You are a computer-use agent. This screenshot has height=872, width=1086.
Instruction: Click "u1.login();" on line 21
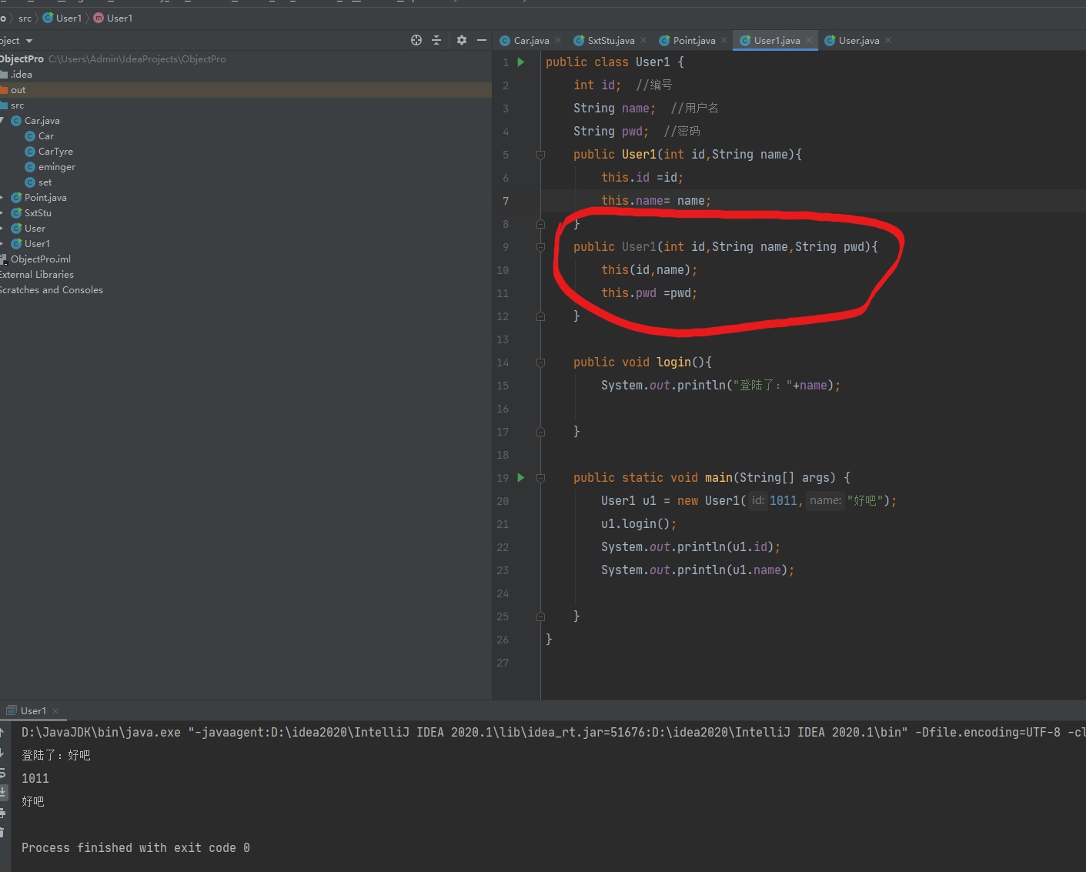tap(639, 524)
